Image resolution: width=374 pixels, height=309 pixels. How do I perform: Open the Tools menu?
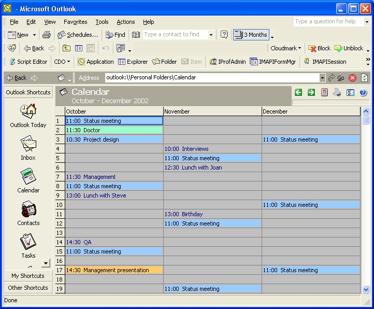[102, 22]
